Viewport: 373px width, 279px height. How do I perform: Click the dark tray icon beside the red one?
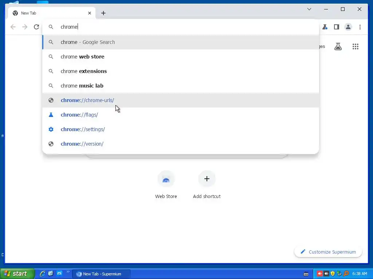(x=326, y=274)
